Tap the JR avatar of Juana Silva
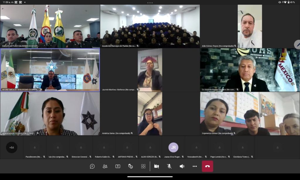Image resolution: width=300 pixels, height=180 pixels. pyautogui.click(x=173, y=147)
